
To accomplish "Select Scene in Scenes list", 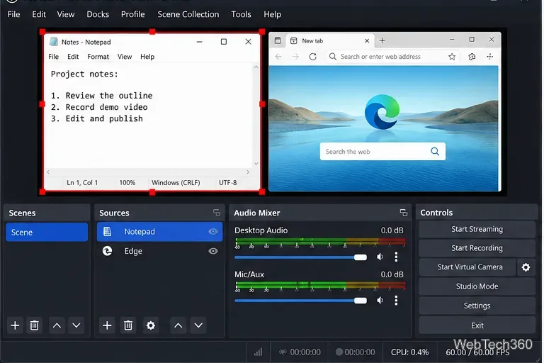I will (x=47, y=232).
